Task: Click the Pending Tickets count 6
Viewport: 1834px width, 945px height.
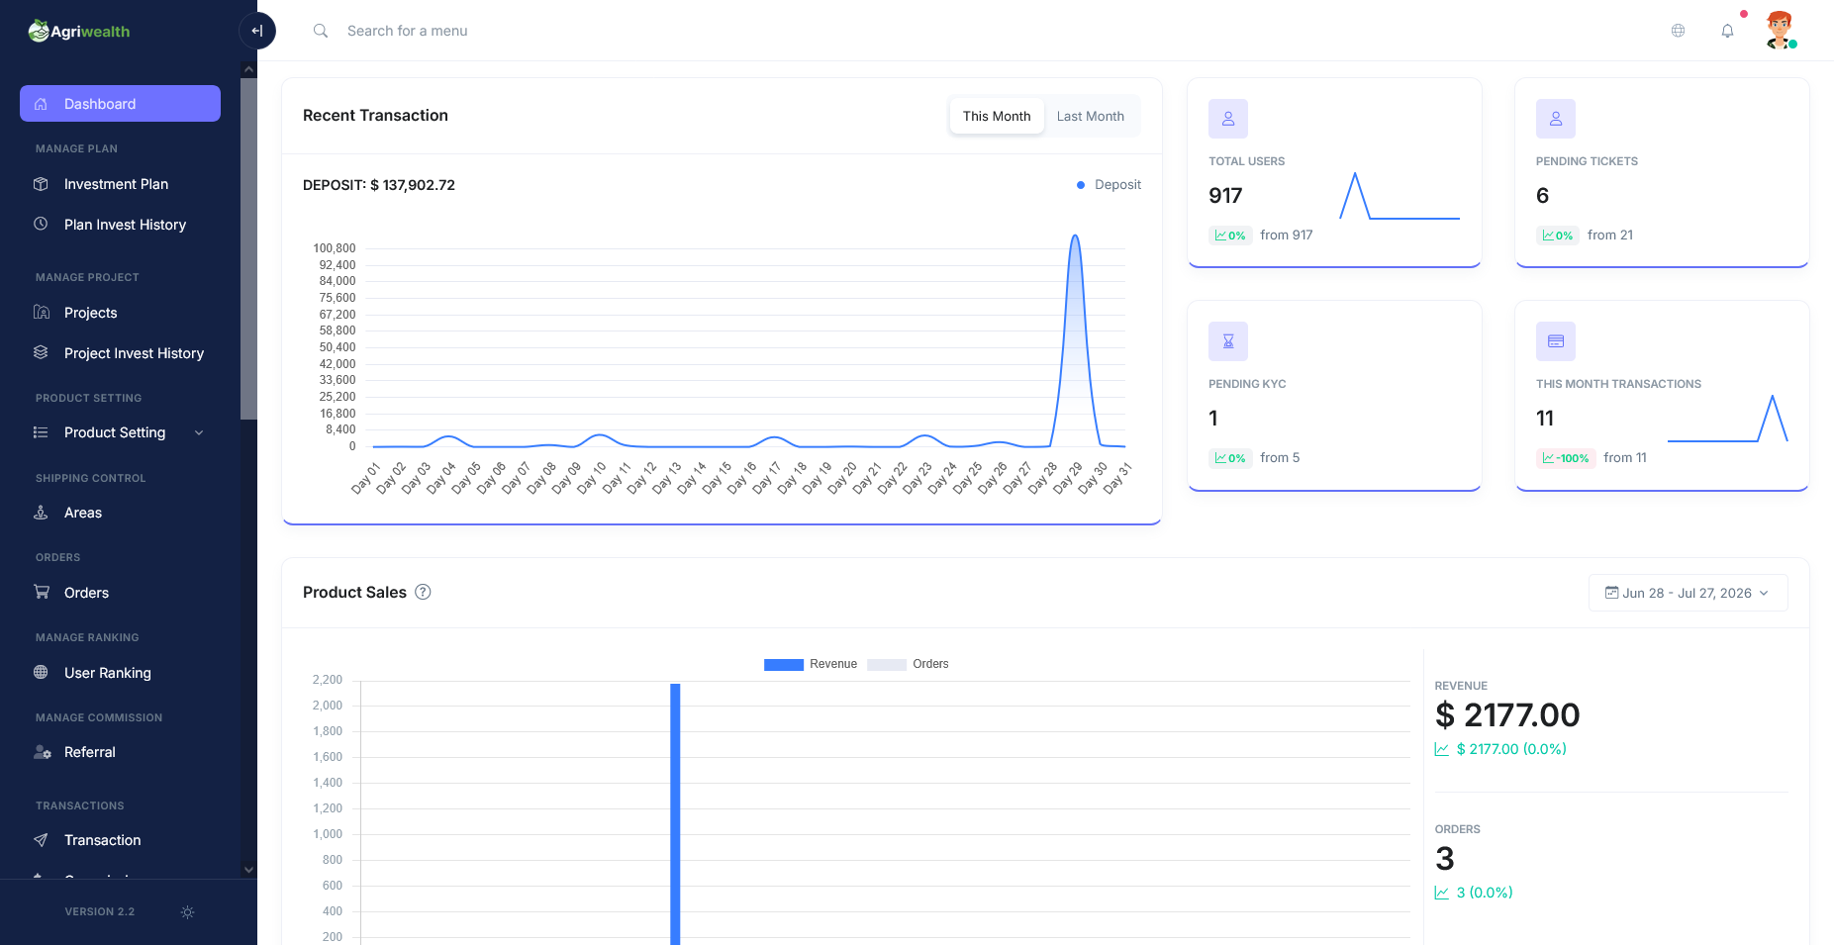Action: [x=1542, y=196]
